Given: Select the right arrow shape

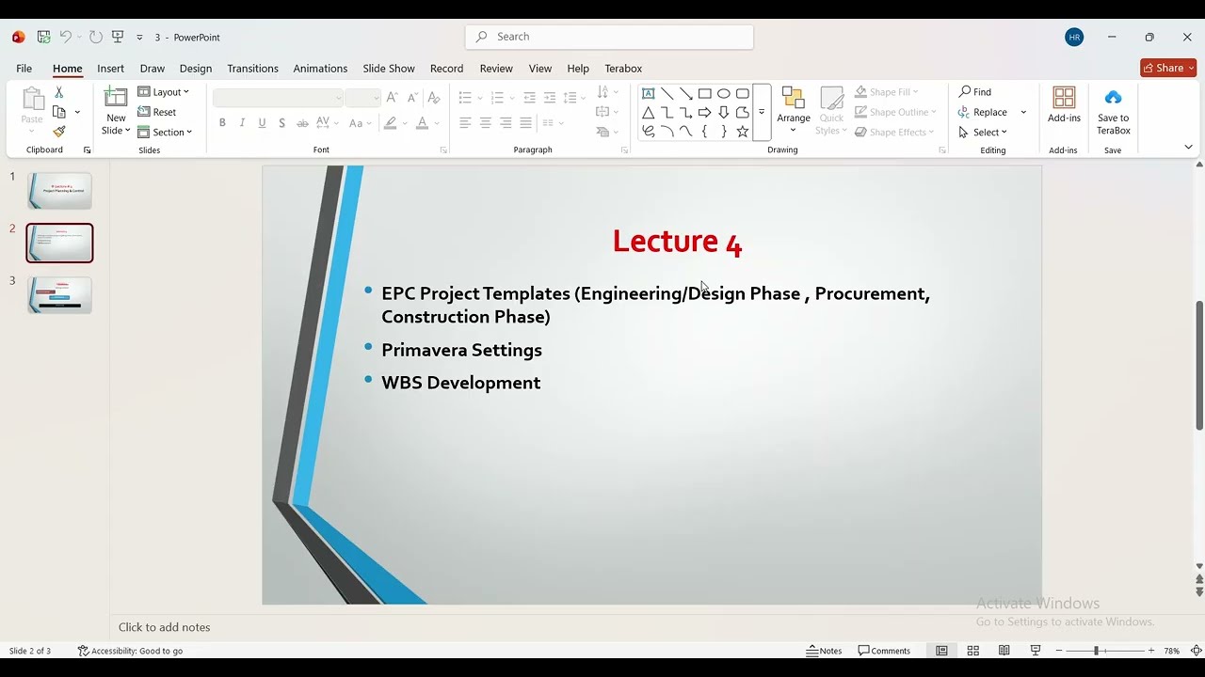Looking at the screenshot, I should pyautogui.click(x=704, y=112).
